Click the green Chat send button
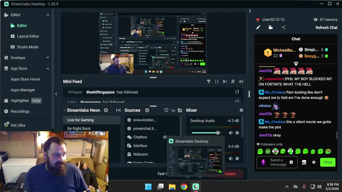This screenshot has width=342, height=192. (328, 162)
